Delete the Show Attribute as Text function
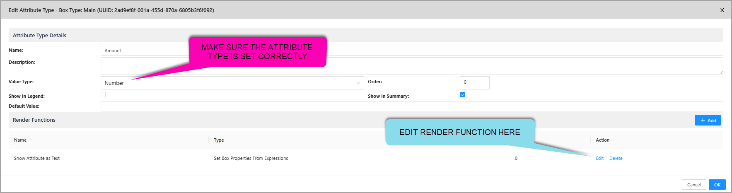 [x=616, y=158]
